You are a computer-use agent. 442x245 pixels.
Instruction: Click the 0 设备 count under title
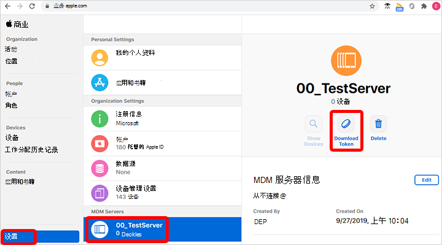[341, 101]
